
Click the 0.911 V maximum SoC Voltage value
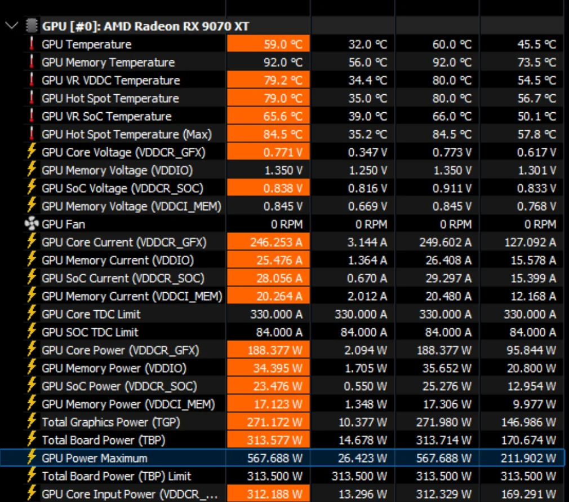tap(452, 188)
